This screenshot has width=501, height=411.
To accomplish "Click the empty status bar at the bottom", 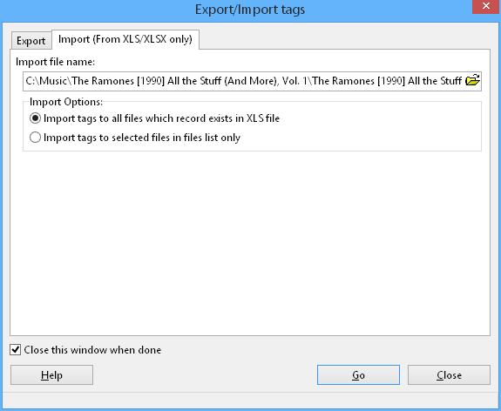I will 250,401.
